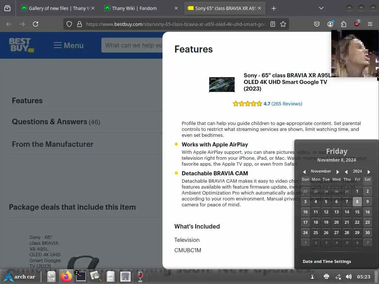Click Best Buy logo

[x=21, y=45]
